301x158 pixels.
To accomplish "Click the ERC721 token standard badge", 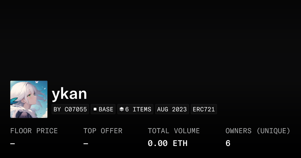I will pos(204,109).
